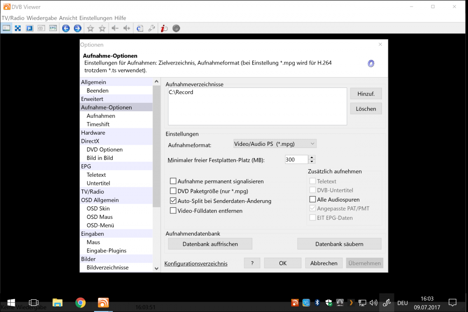Open settings via the wrench icon
Screen dimensions: 468x312
pos(151,28)
